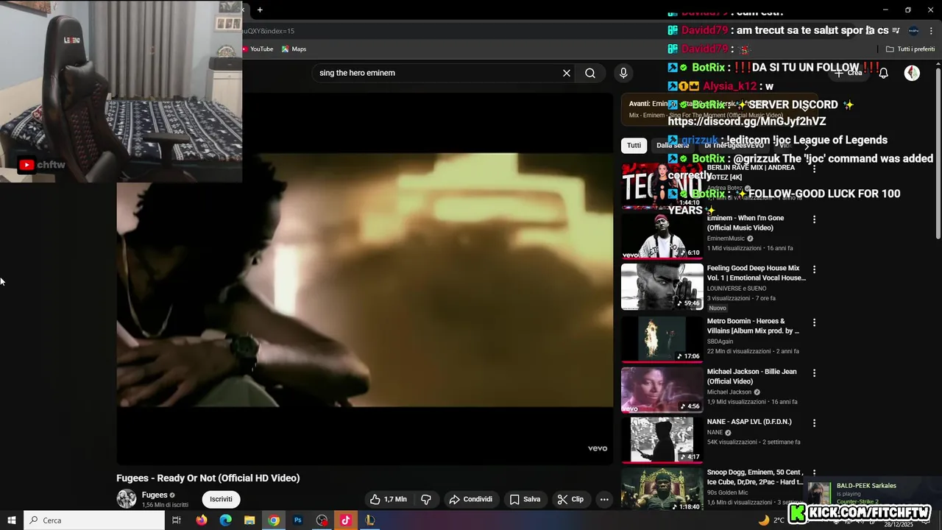Open more actions menu below video
This screenshot has width=942, height=530.
pyautogui.click(x=604, y=499)
